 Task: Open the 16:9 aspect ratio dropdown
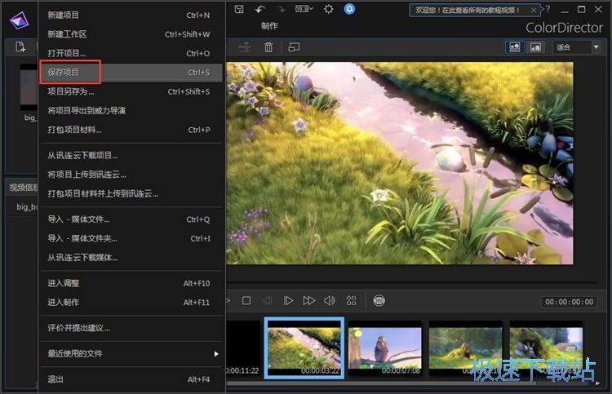tap(304, 9)
